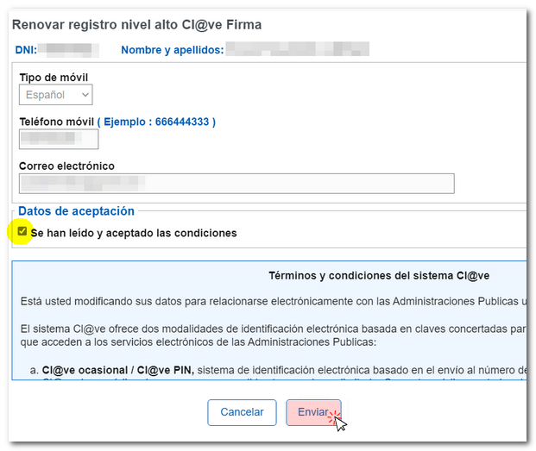
Task: Click the 'Teléfono móvil' field label
Action: point(56,122)
